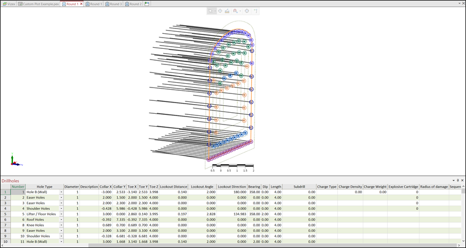Close the Drillholes panel

tap(462, 180)
